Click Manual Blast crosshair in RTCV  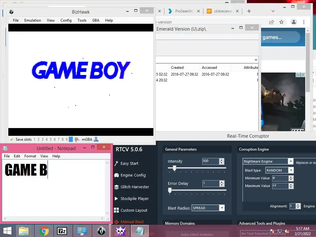[116, 222]
